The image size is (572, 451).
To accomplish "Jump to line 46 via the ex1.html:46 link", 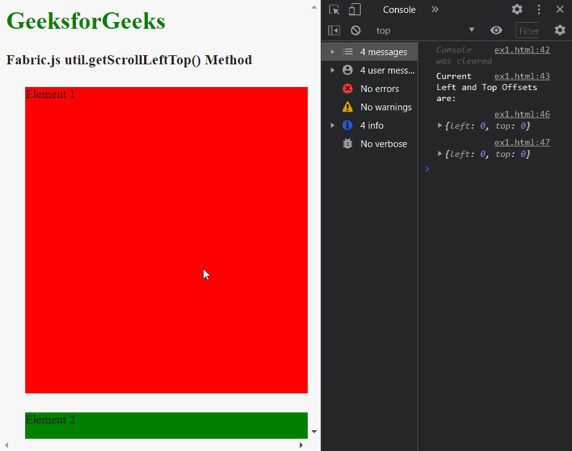I will [523, 114].
